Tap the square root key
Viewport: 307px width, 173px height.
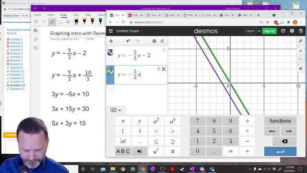click(x=156, y=151)
